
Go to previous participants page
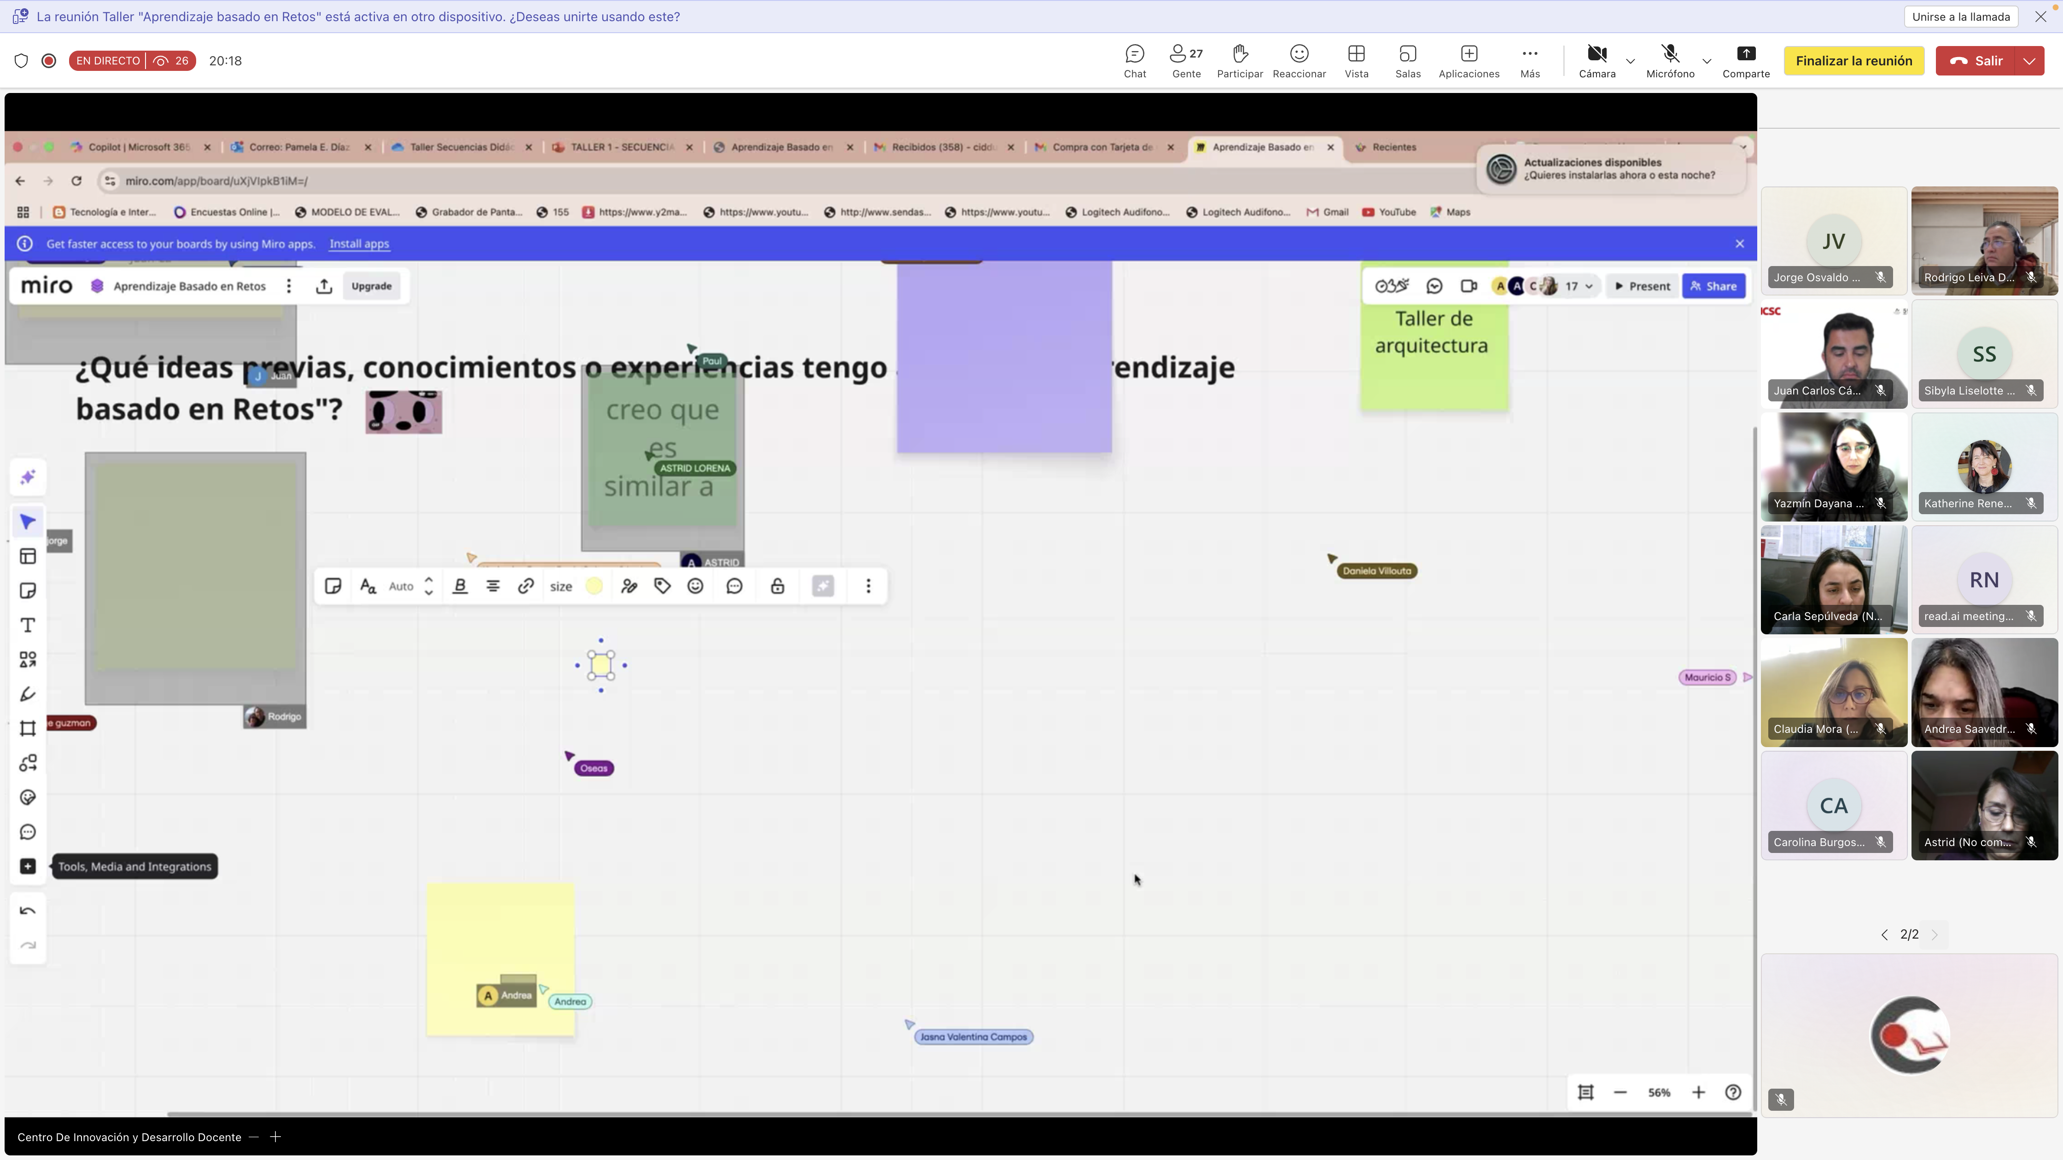click(x=1884, y=936)
